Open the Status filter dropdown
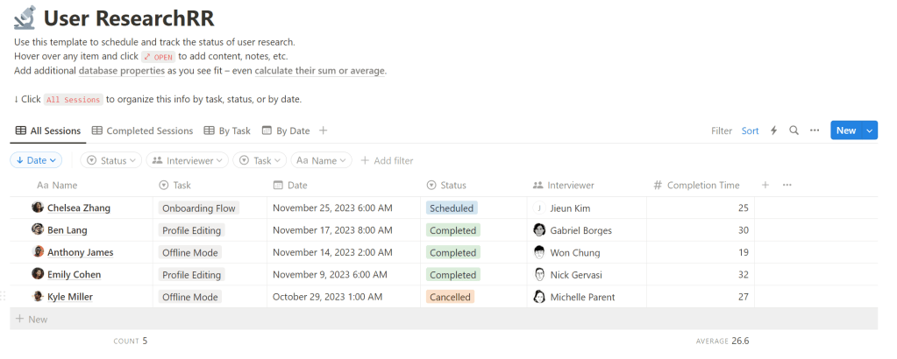Image resolution: width=897 pixels, height=359 pixels. click(111, 160)
